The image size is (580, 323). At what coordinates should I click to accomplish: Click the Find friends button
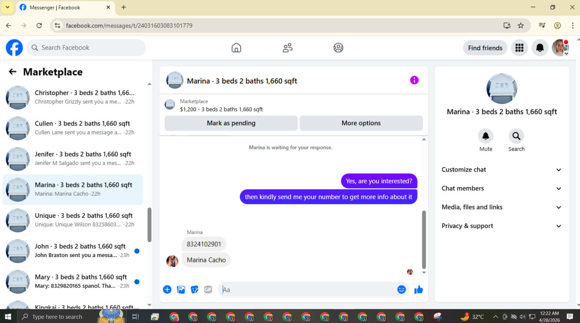(x=485, y=48)
